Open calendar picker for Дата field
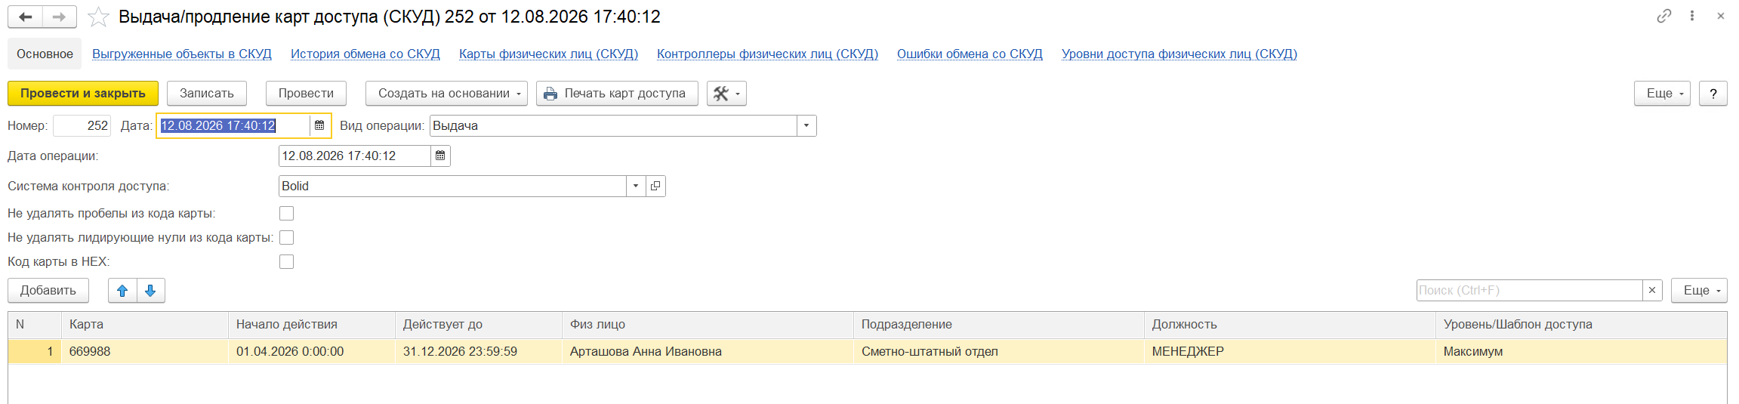Image resolution: width=1739 pixels, height=404 pixels. click(319, 125)
